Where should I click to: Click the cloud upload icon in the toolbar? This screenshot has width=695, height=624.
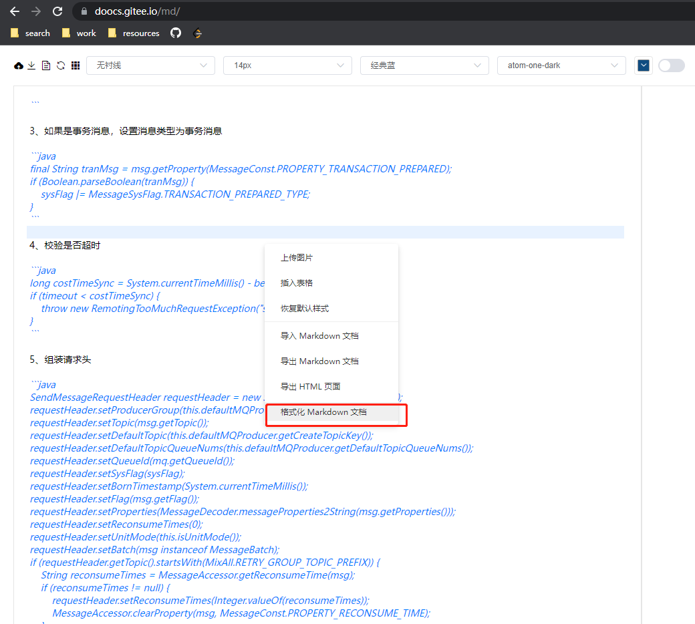19,65
